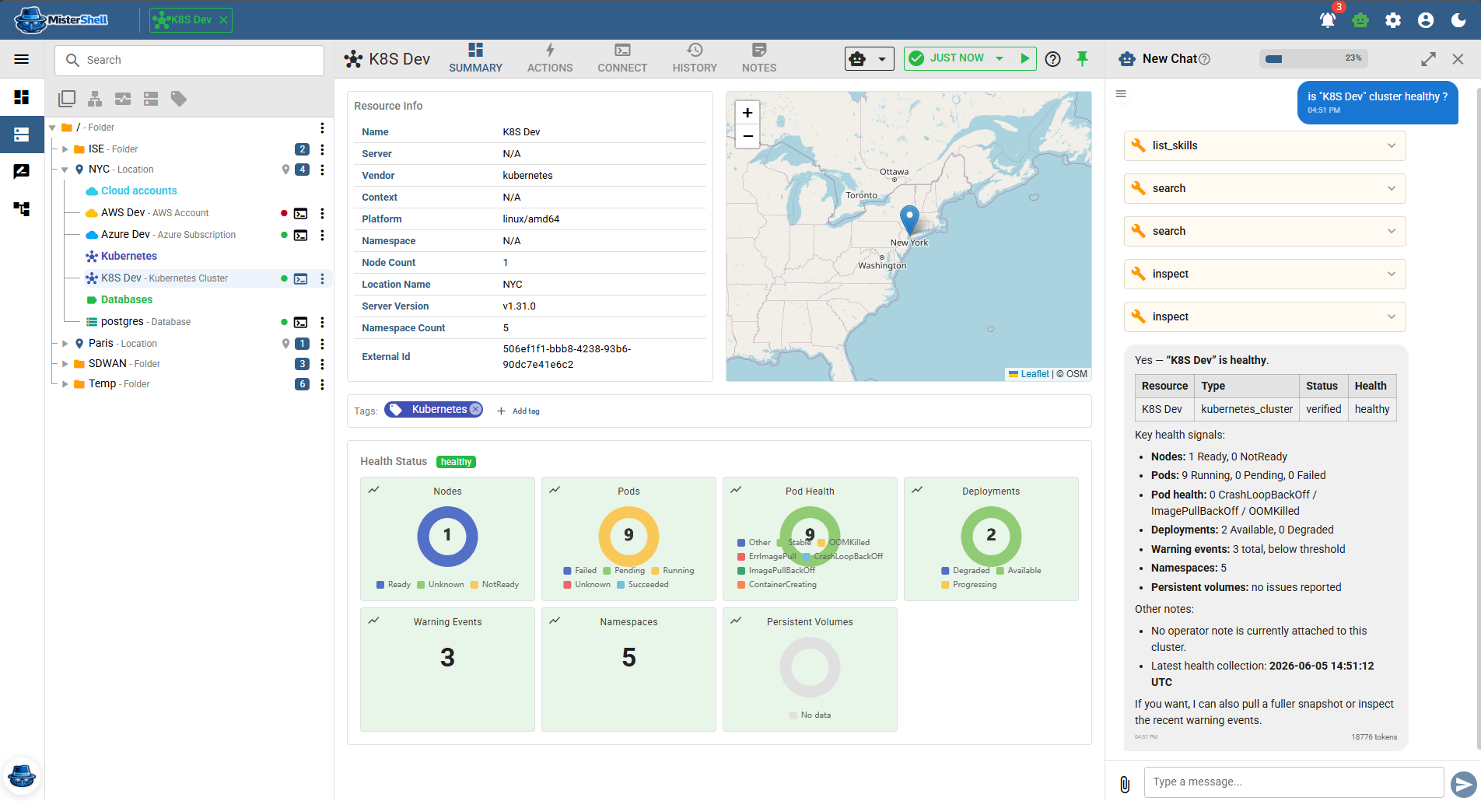Click the send message button
This screenshot has width=1481, height=801.
1463,784
